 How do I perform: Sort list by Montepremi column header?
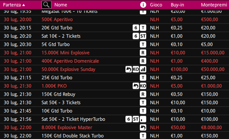pyautogui.click(x=214, y=5)
